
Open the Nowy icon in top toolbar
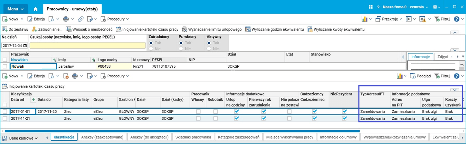pos(5,19)
